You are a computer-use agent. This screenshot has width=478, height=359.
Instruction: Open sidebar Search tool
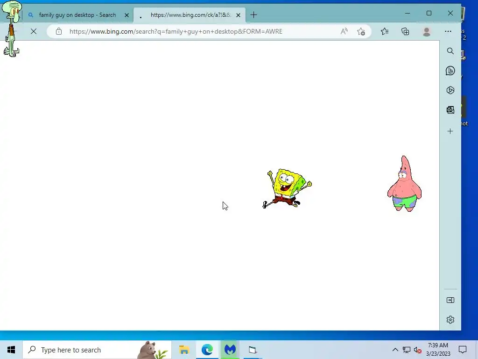450,51
